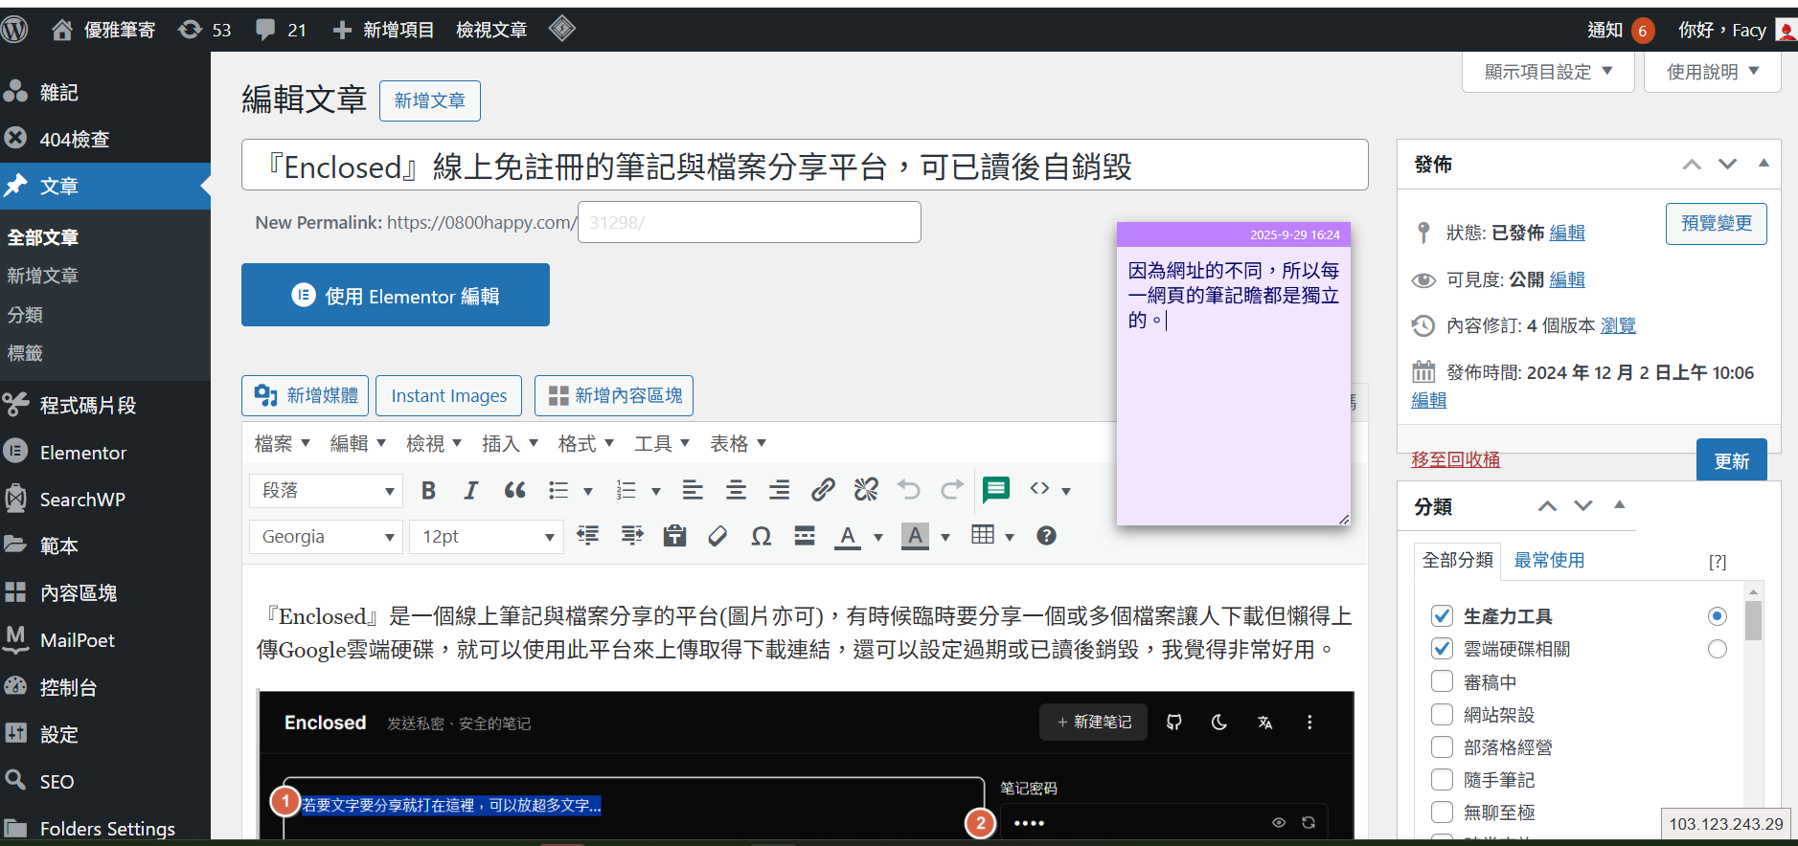The width and height of the screenshot is (1798, 846).
Task: Click the 預覽變更 button
Action: pos(1717,223)
